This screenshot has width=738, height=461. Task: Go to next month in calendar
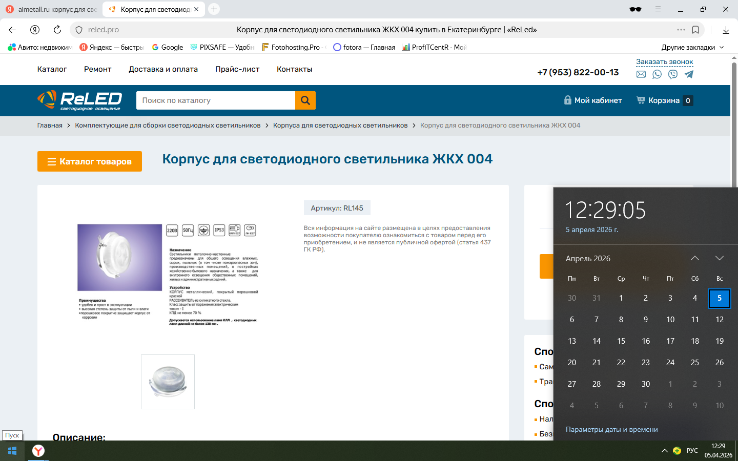(719, 258)
